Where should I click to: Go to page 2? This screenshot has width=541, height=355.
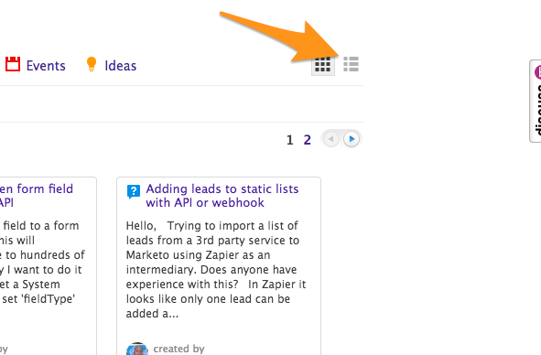pyautogui.click(x=307, y=140)
